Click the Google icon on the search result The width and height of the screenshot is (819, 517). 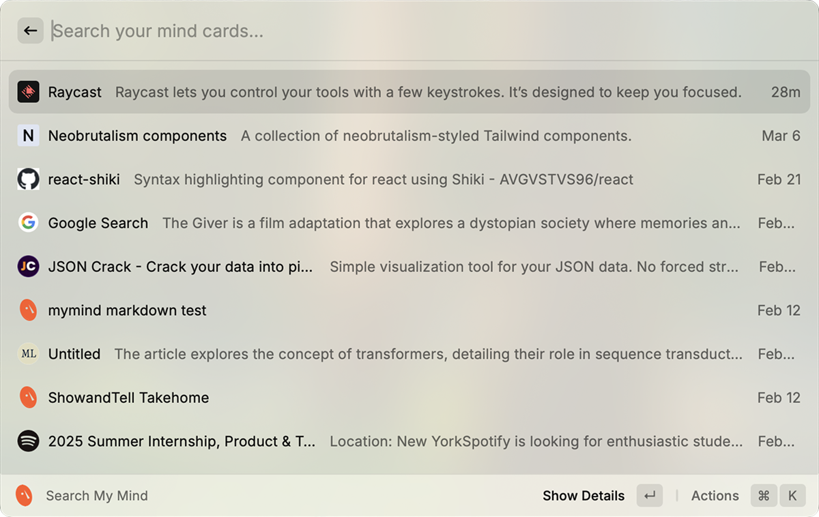(x=28, y=222)
